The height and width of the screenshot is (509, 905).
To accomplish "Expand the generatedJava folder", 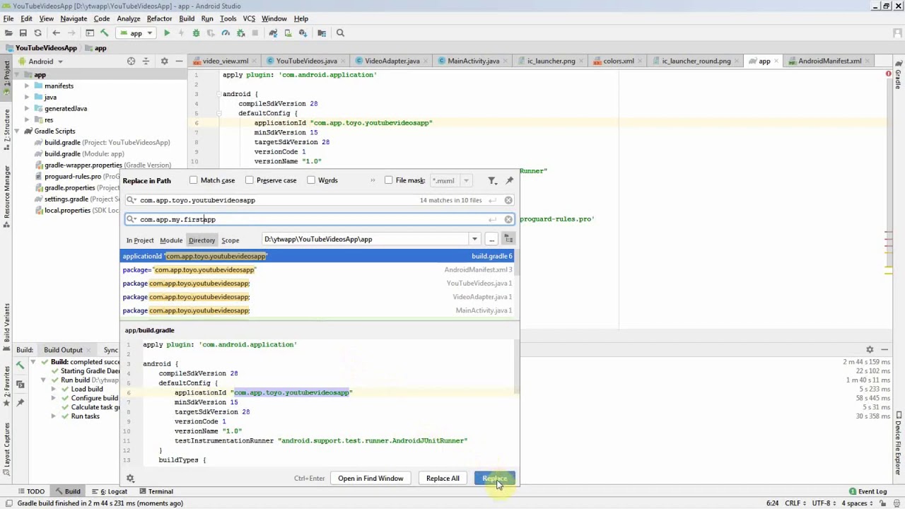I will point(27,109).
